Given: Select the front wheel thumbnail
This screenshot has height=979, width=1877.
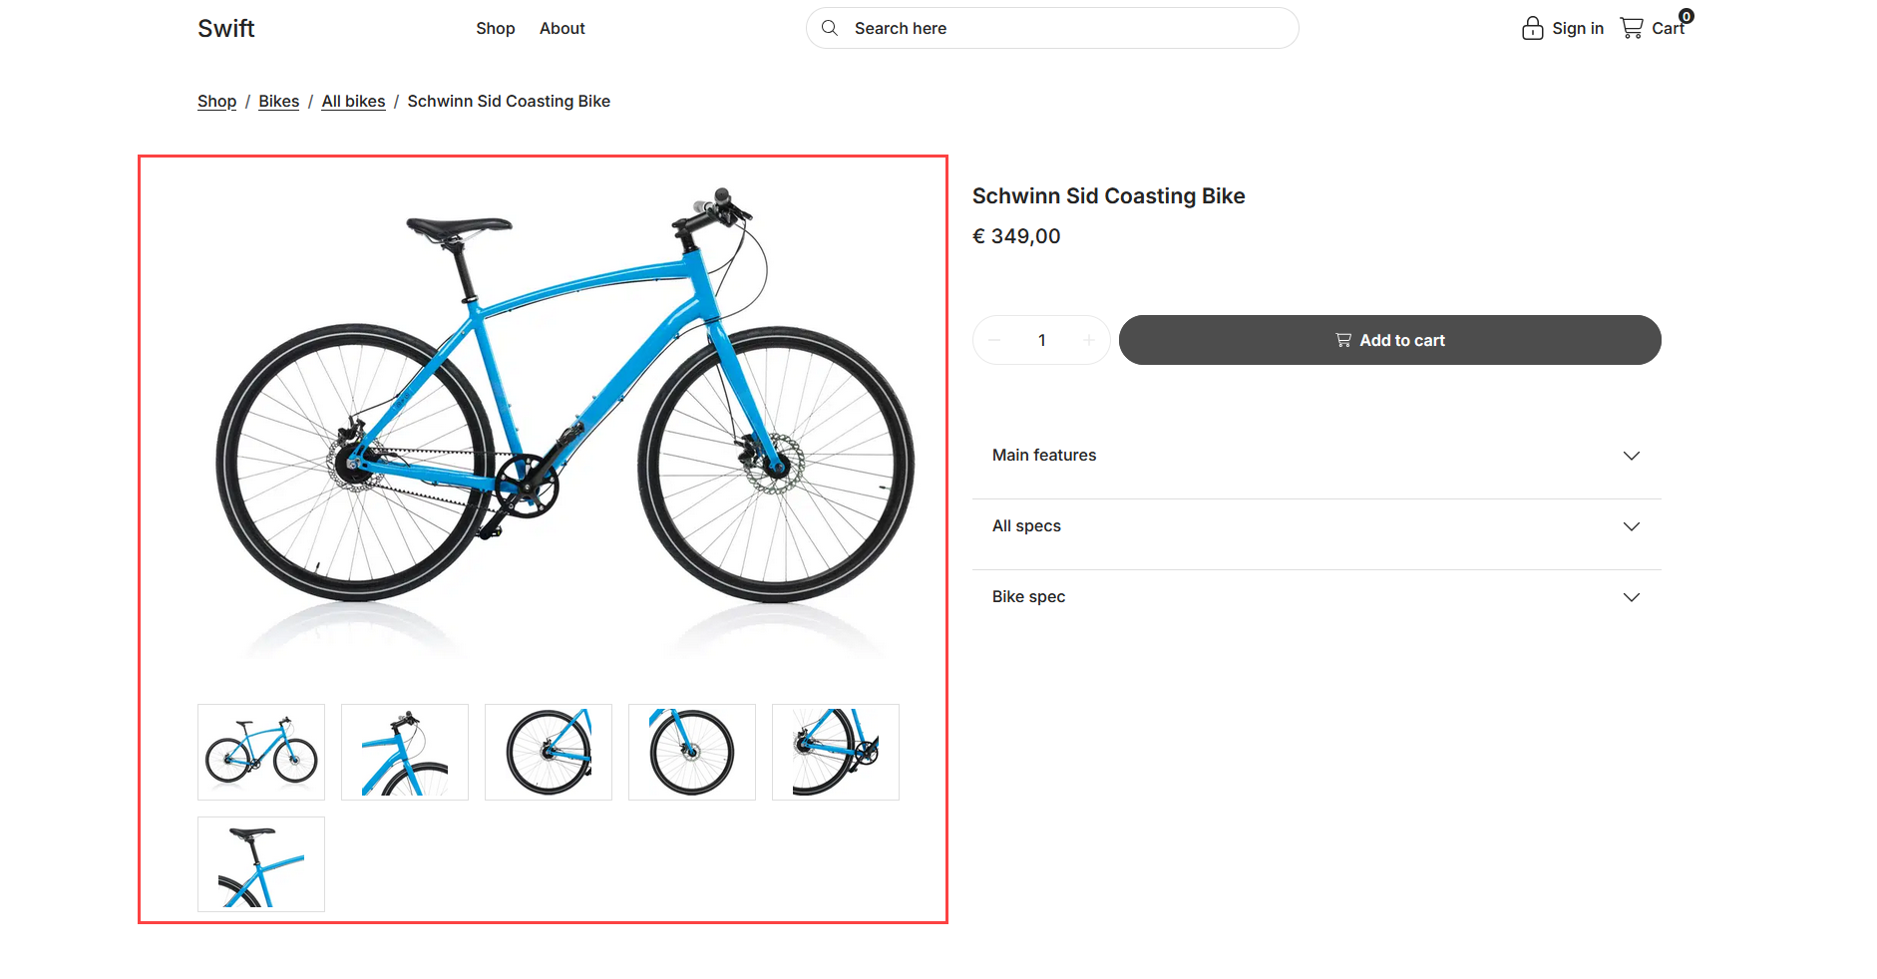Looking at the screenshot, I should (x=692, y=752).
